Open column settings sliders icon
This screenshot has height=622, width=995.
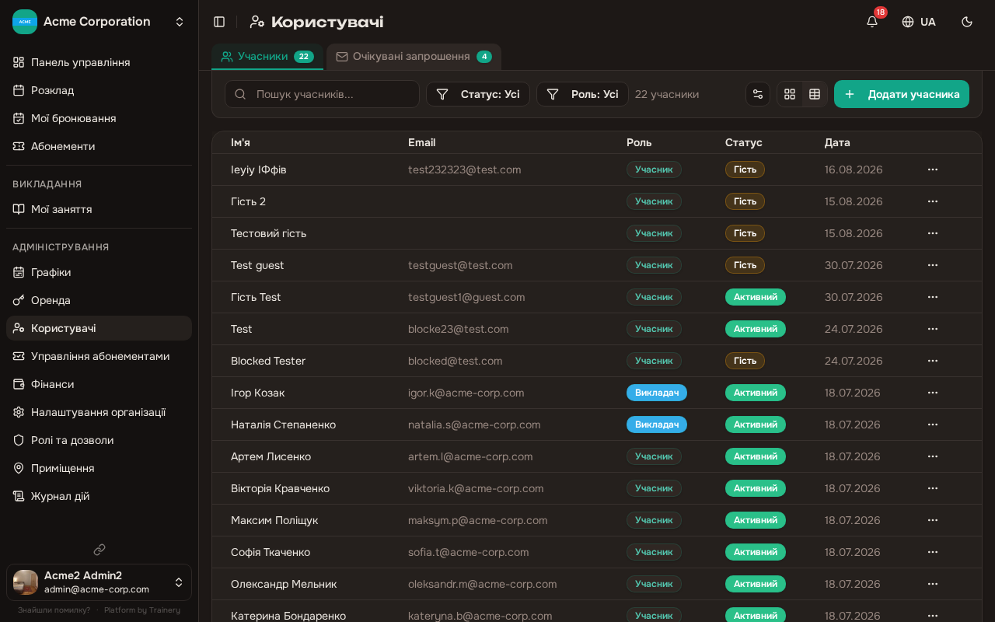[758, 94]
